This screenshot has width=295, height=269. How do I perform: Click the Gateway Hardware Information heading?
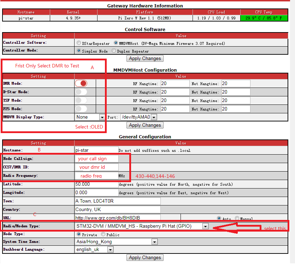pyautogui.click(x=145, y=6)
